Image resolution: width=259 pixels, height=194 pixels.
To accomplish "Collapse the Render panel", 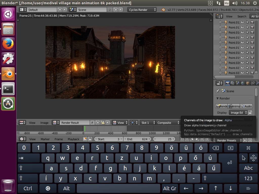I will point(218,98).
